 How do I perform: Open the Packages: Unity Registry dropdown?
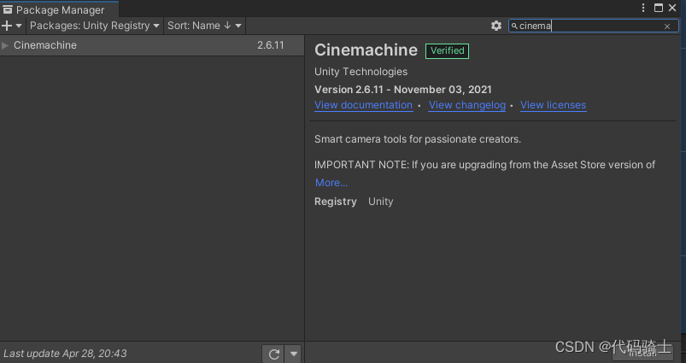coord(95,26)
